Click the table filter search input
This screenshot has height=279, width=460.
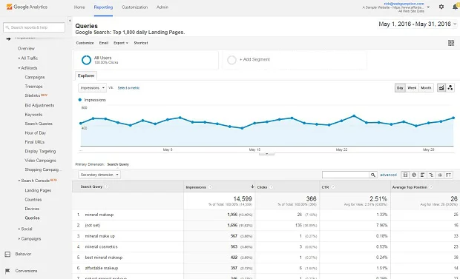tap(346, 175)
